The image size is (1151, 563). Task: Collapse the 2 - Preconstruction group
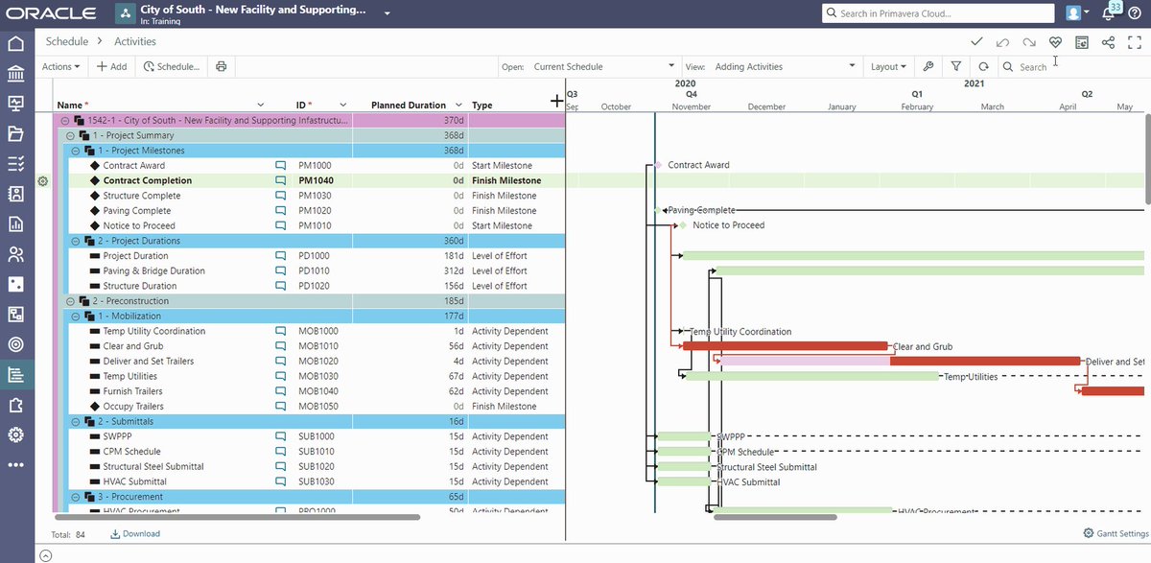pyautogui.click(x=70, y=301)
